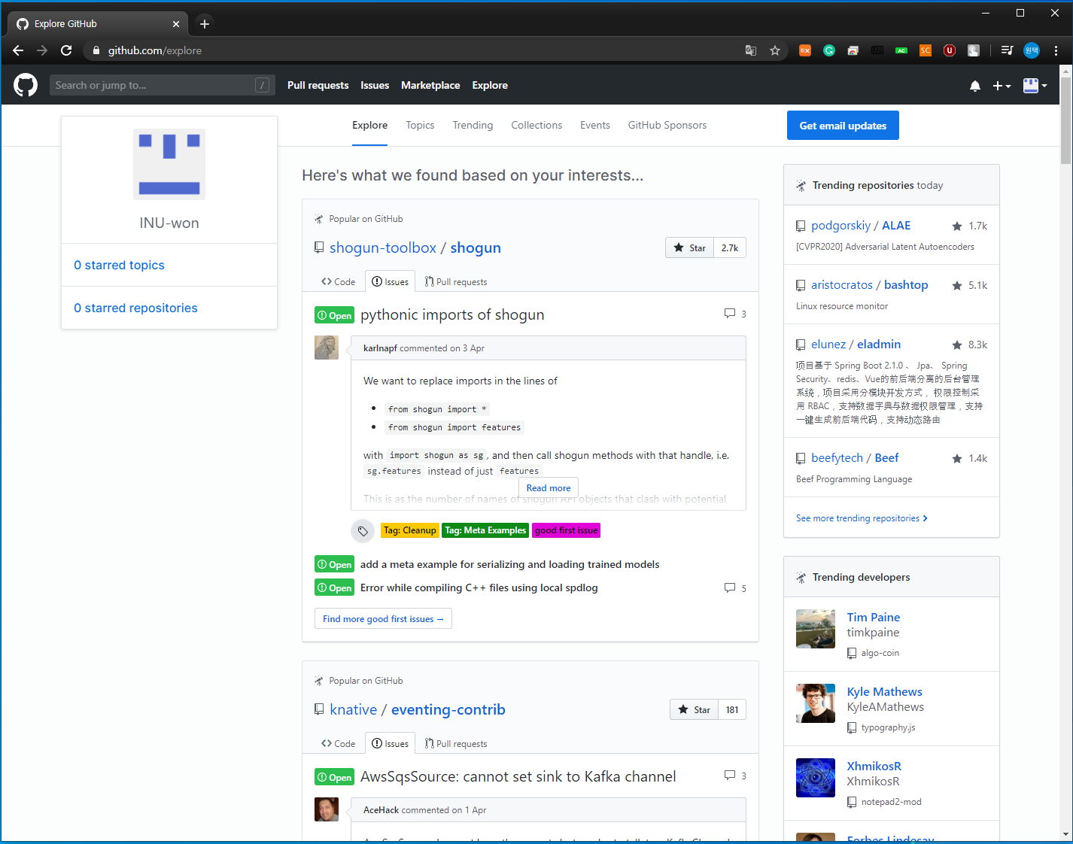
Task: Click Find more good first issues button
Action: tap(383, 618)
